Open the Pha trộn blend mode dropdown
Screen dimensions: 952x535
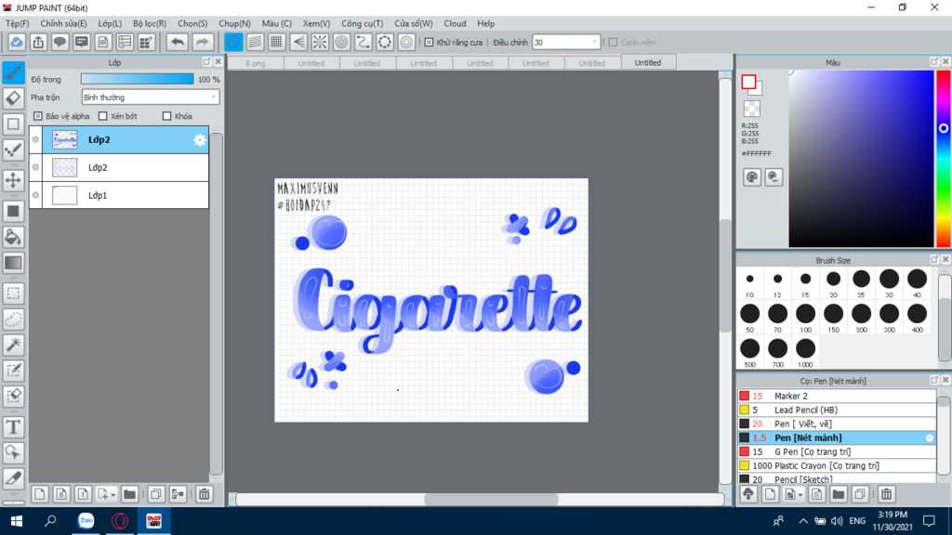pos(150,97)
